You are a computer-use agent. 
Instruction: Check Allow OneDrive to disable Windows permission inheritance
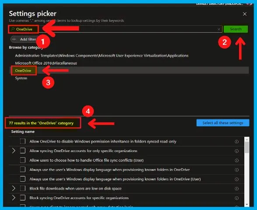point(23,141)
